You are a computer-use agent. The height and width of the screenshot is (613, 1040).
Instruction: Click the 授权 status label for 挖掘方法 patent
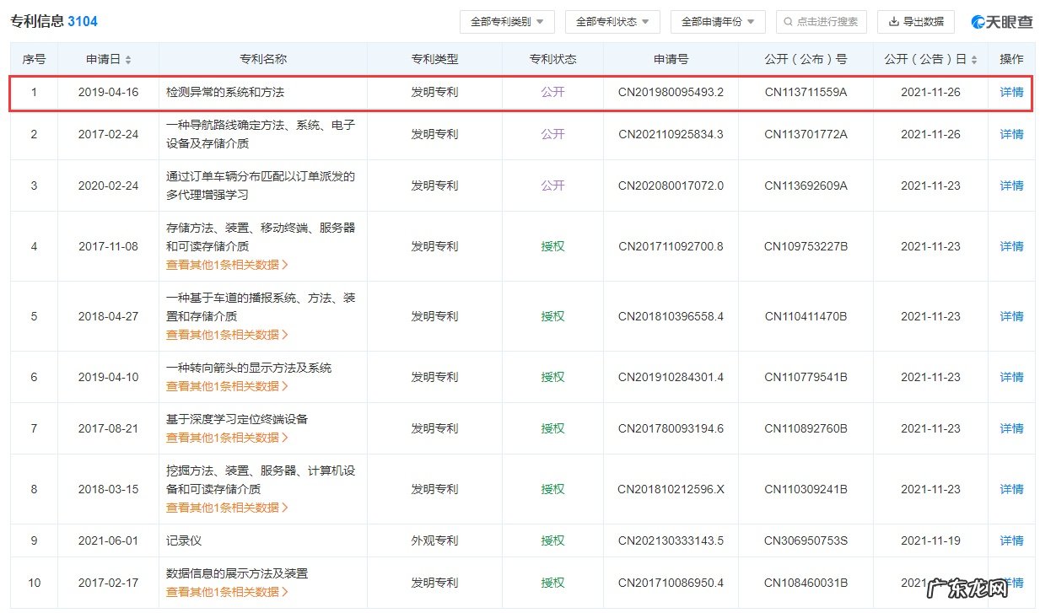tap(552, 488)
